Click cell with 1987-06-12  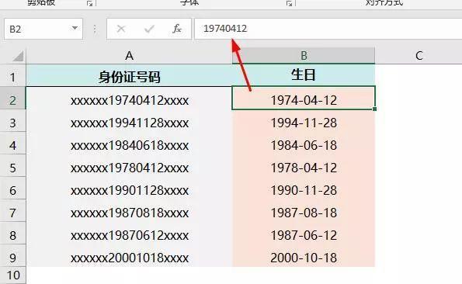click(304, 233)
